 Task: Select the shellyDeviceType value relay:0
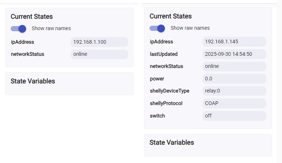click(x=234, y=91)
